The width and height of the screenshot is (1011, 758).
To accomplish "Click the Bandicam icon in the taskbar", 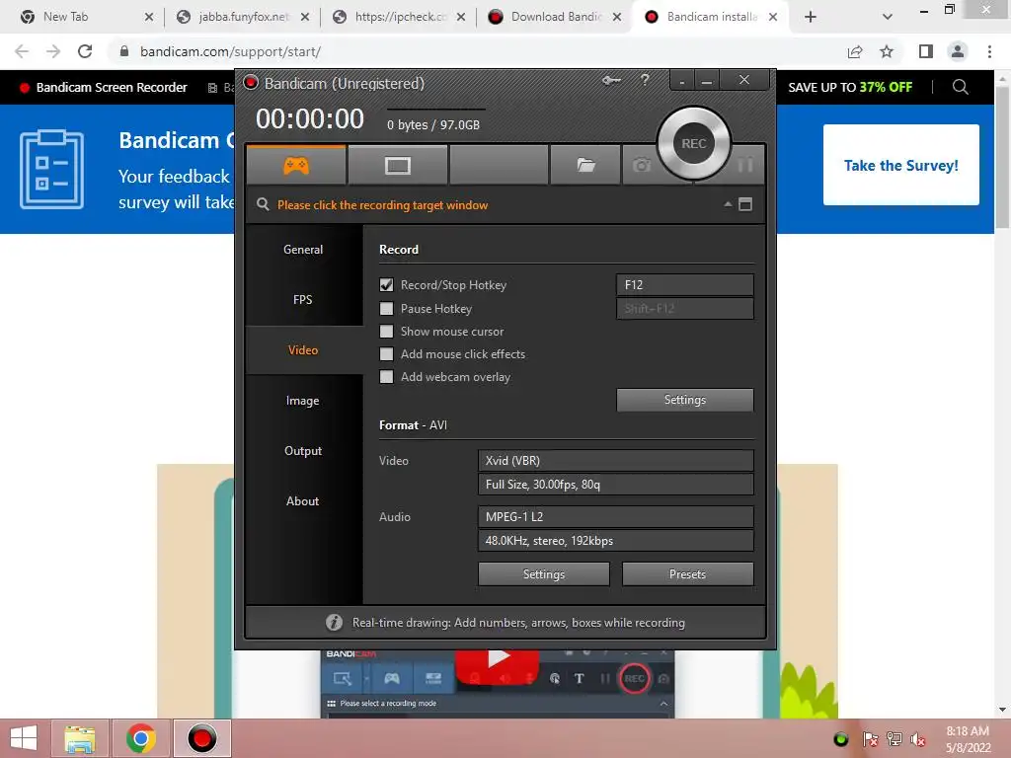I will coord(201,738).
